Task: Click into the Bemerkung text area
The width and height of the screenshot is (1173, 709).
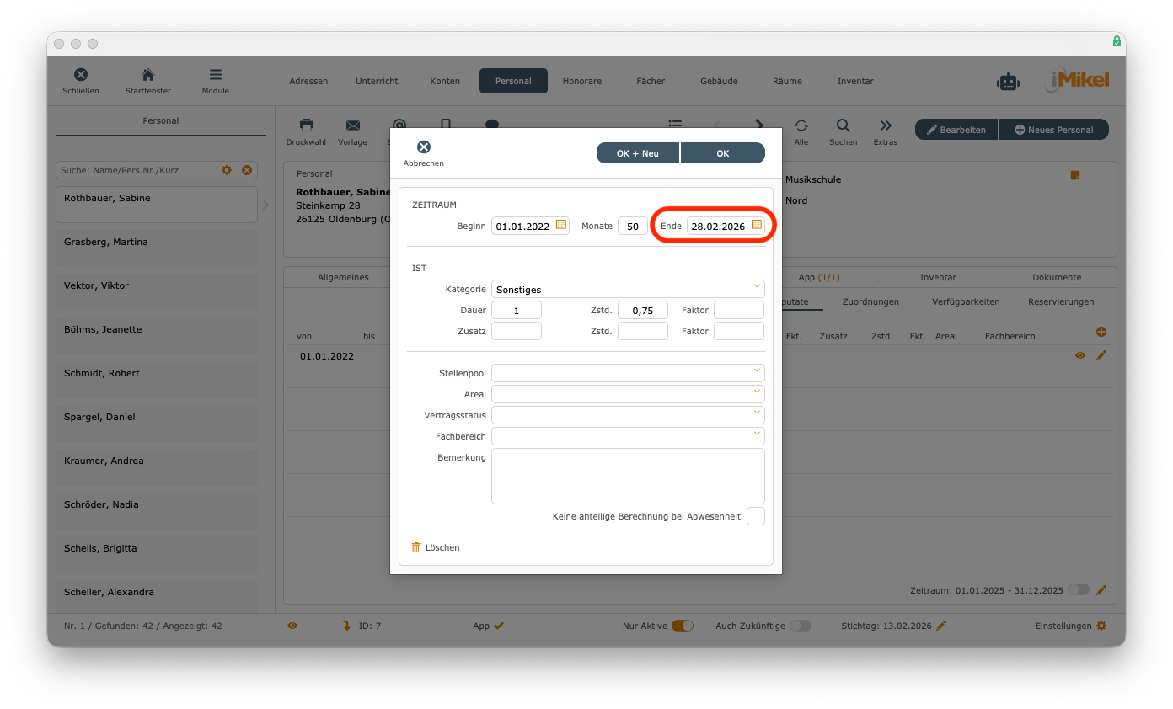Action: coord(628,476)
